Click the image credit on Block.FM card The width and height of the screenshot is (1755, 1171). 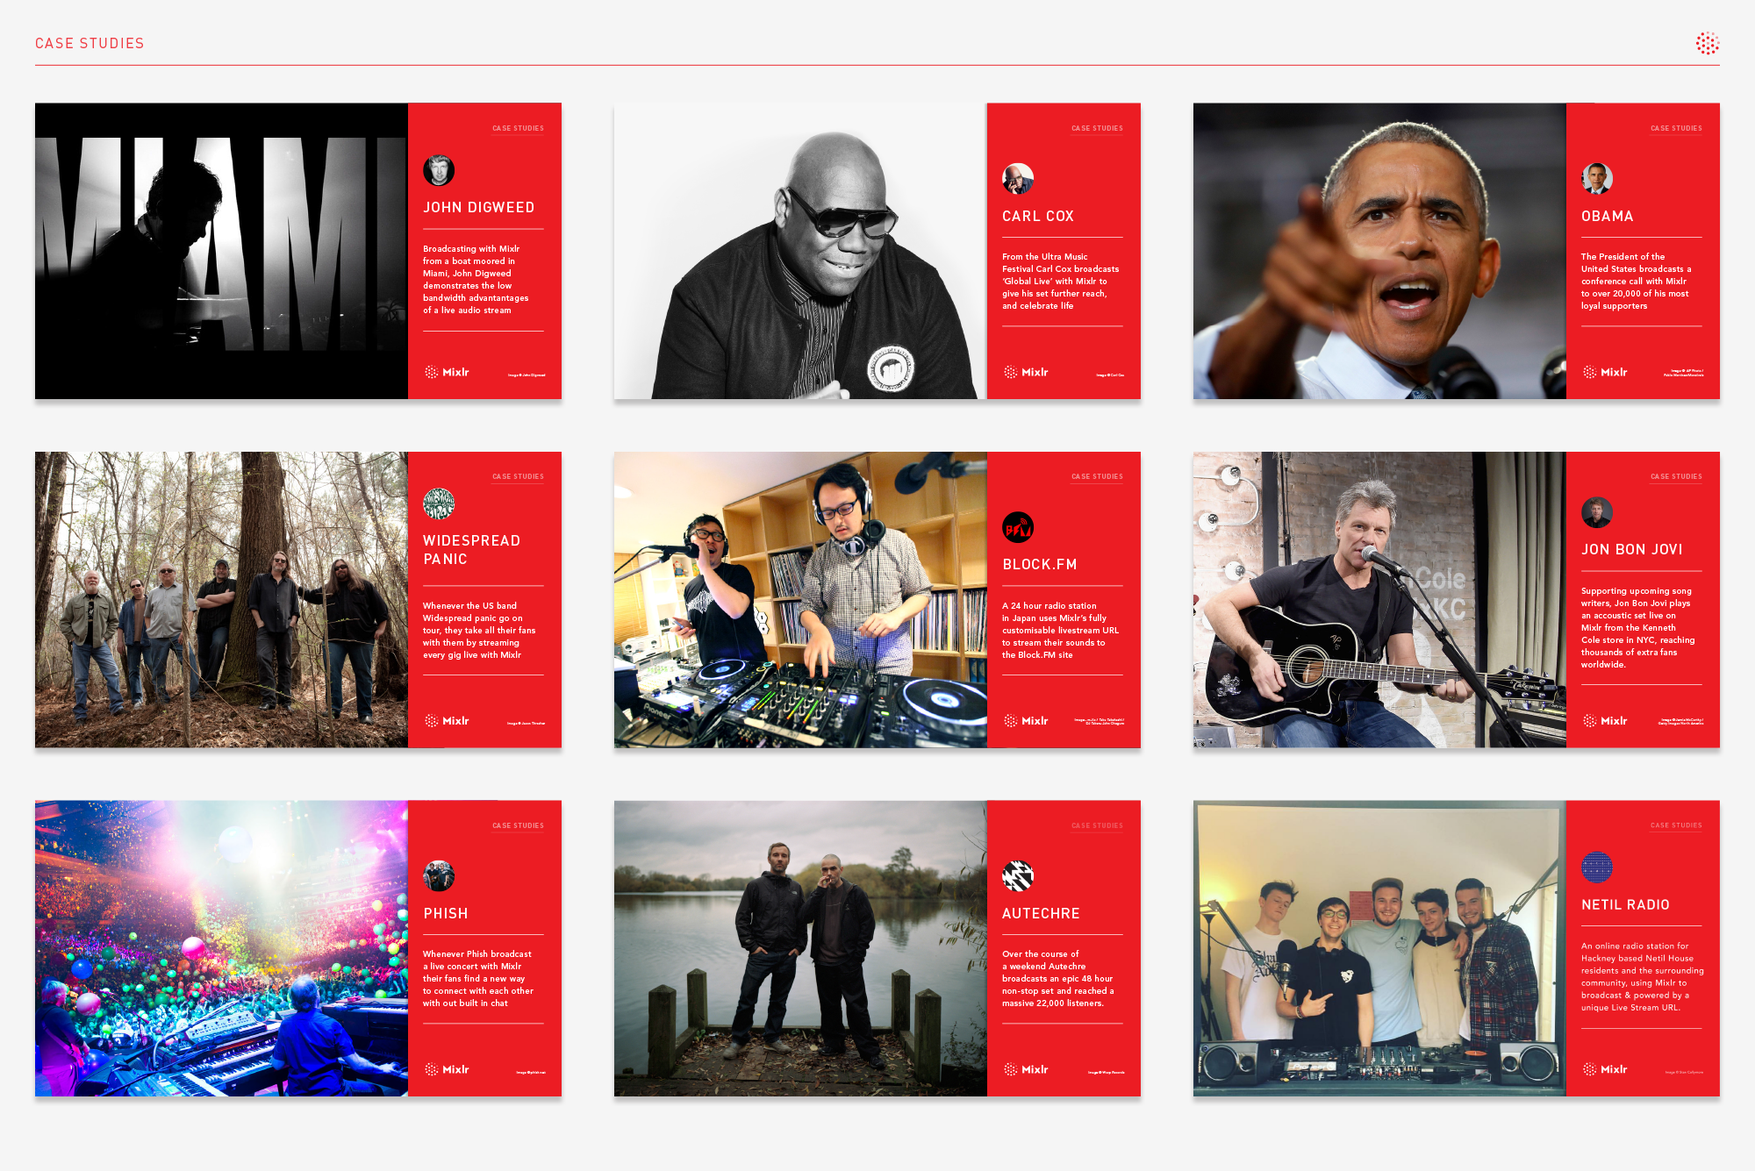[1100, 722]
